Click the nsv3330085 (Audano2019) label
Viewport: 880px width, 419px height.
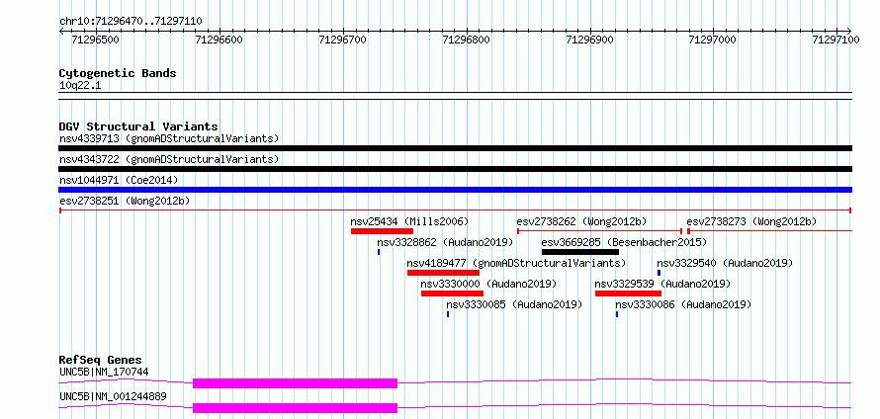(514, 304)
